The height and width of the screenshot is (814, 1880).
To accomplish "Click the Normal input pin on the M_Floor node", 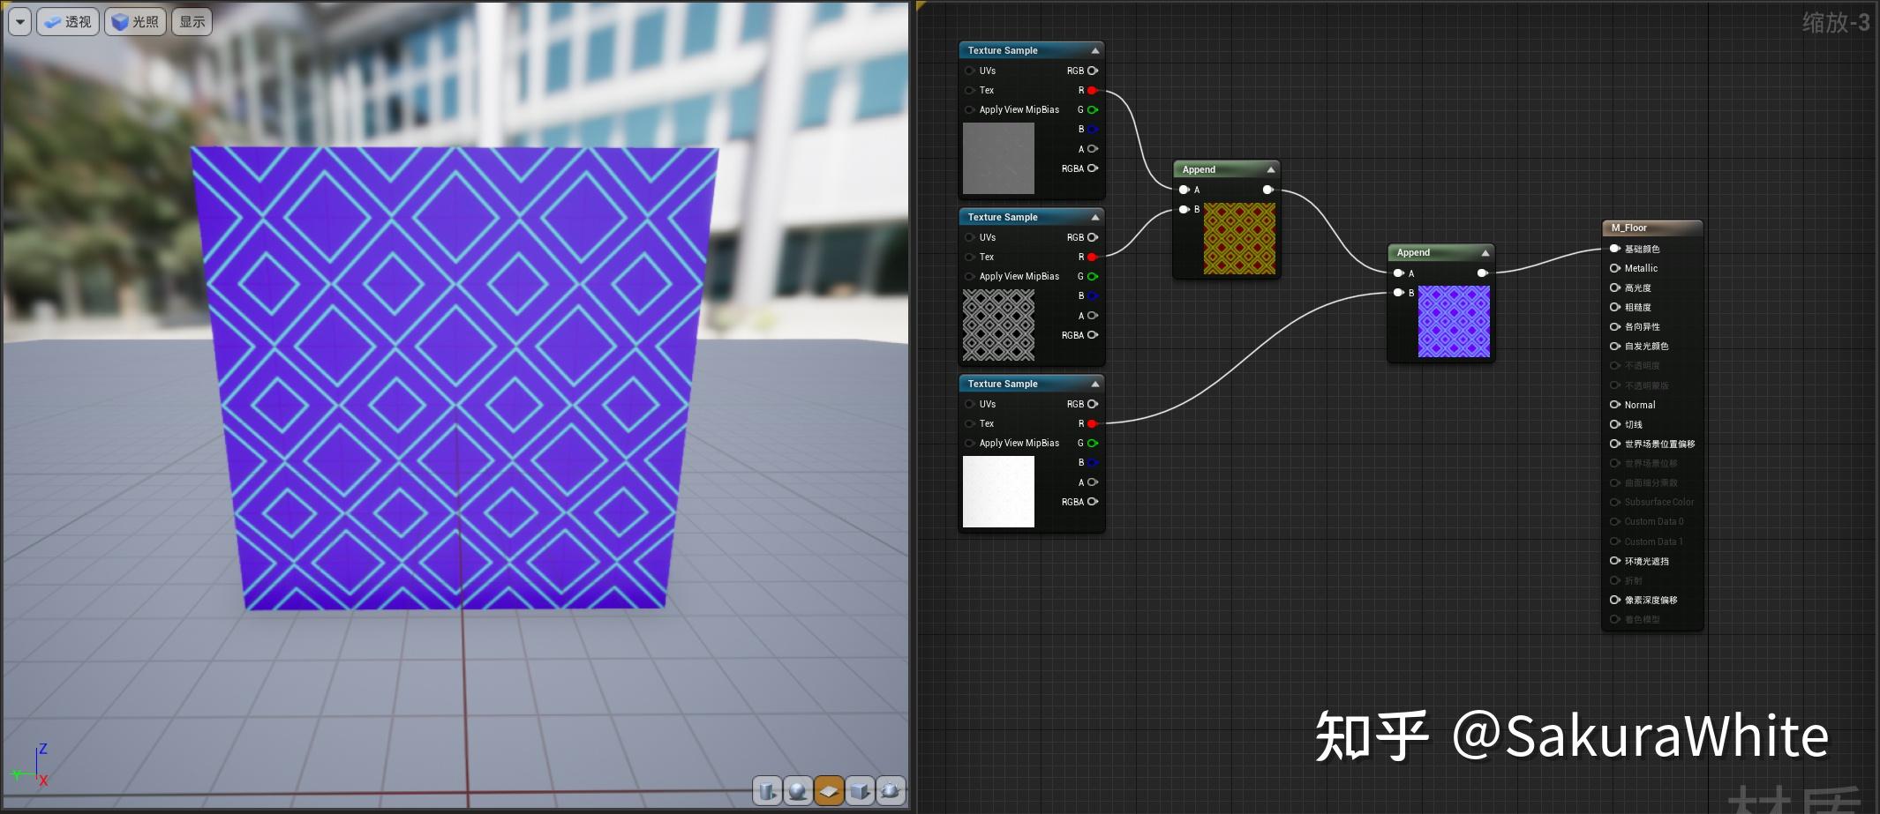I will [x=1614, y=405].
